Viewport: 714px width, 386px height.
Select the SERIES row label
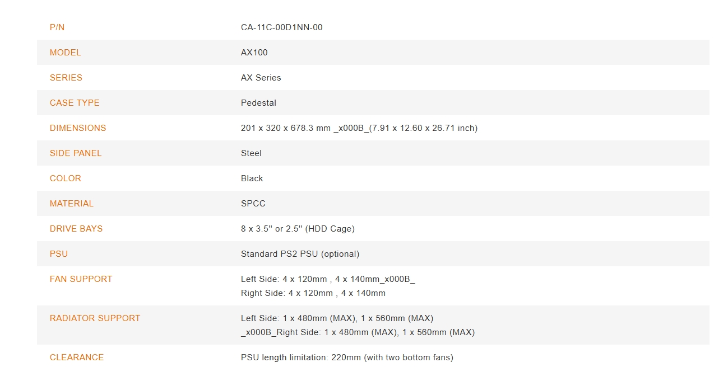66,78
